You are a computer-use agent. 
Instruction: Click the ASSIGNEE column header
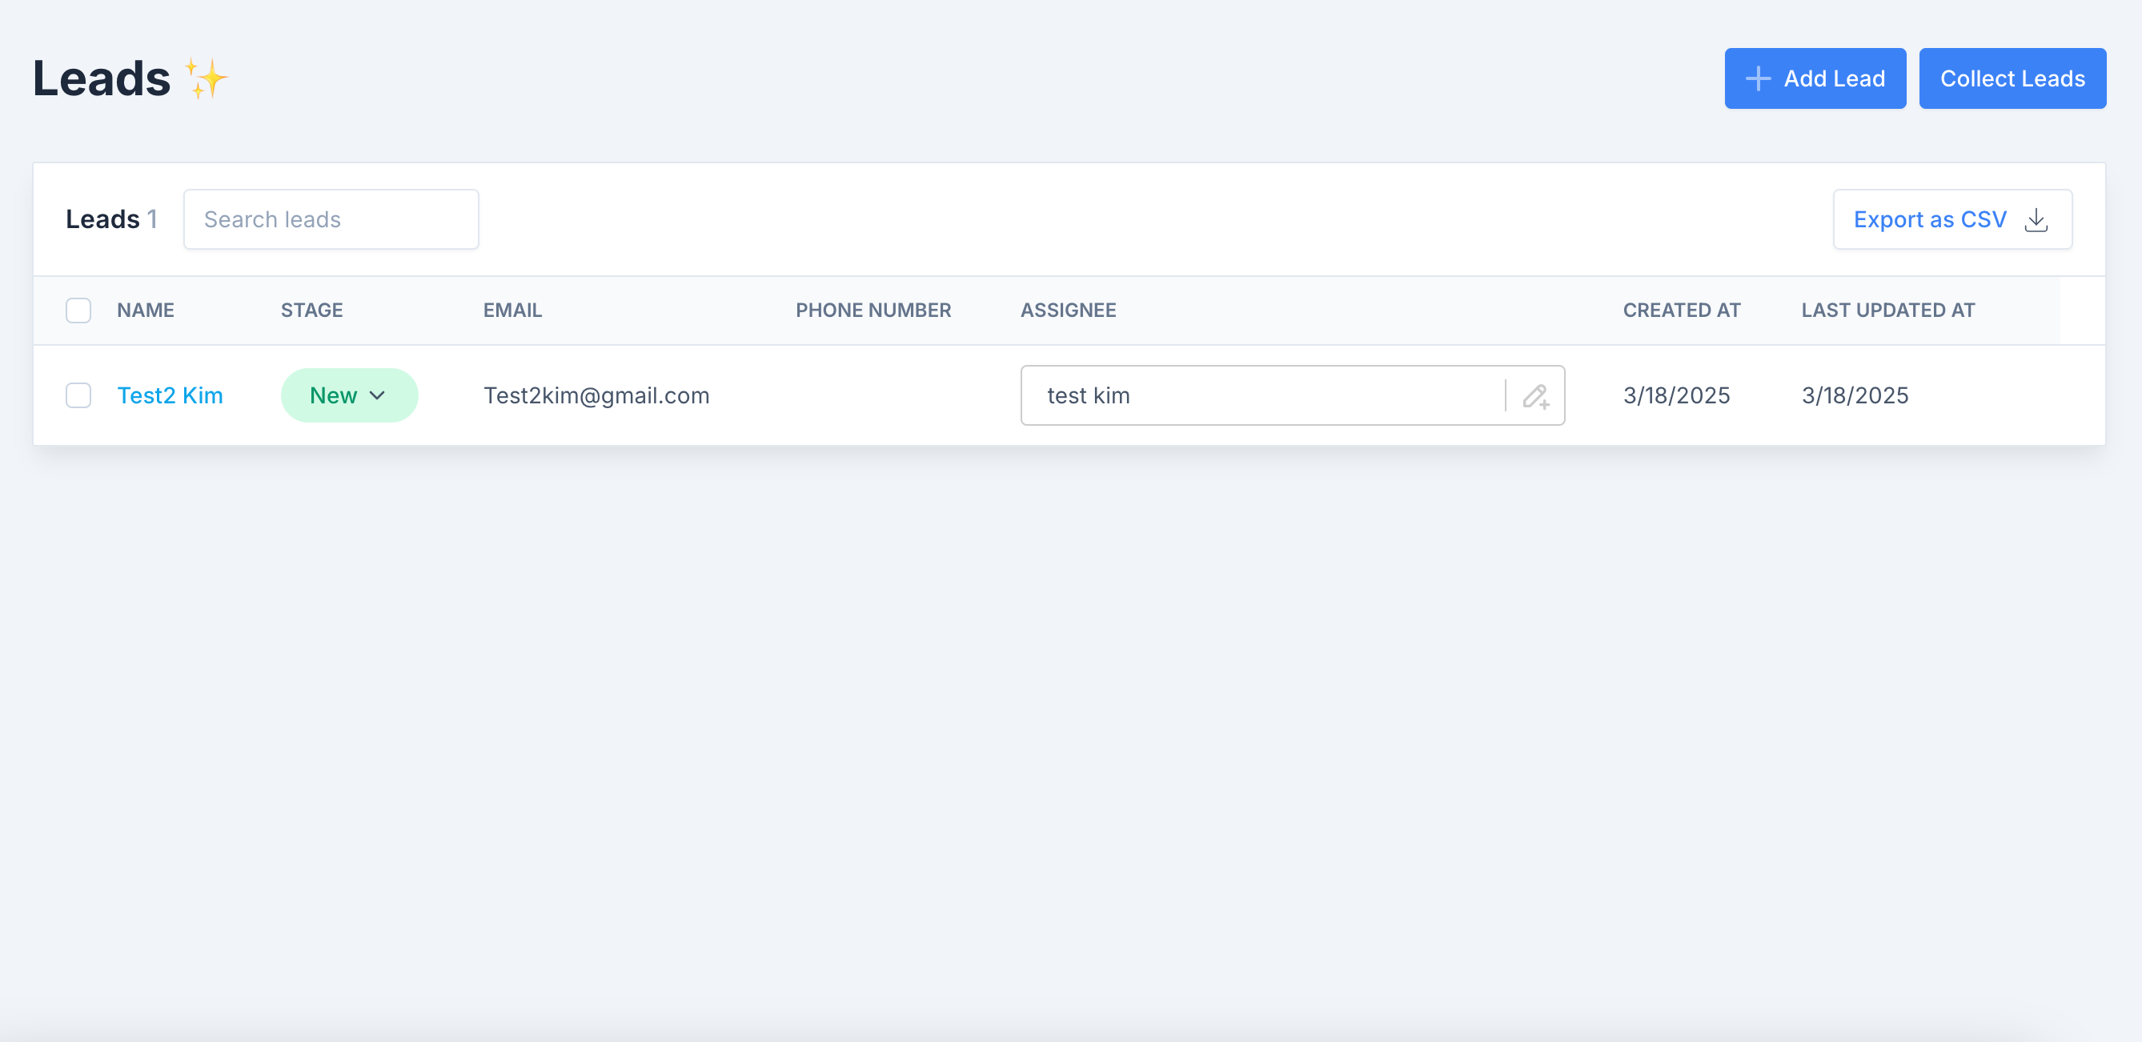1069,311
